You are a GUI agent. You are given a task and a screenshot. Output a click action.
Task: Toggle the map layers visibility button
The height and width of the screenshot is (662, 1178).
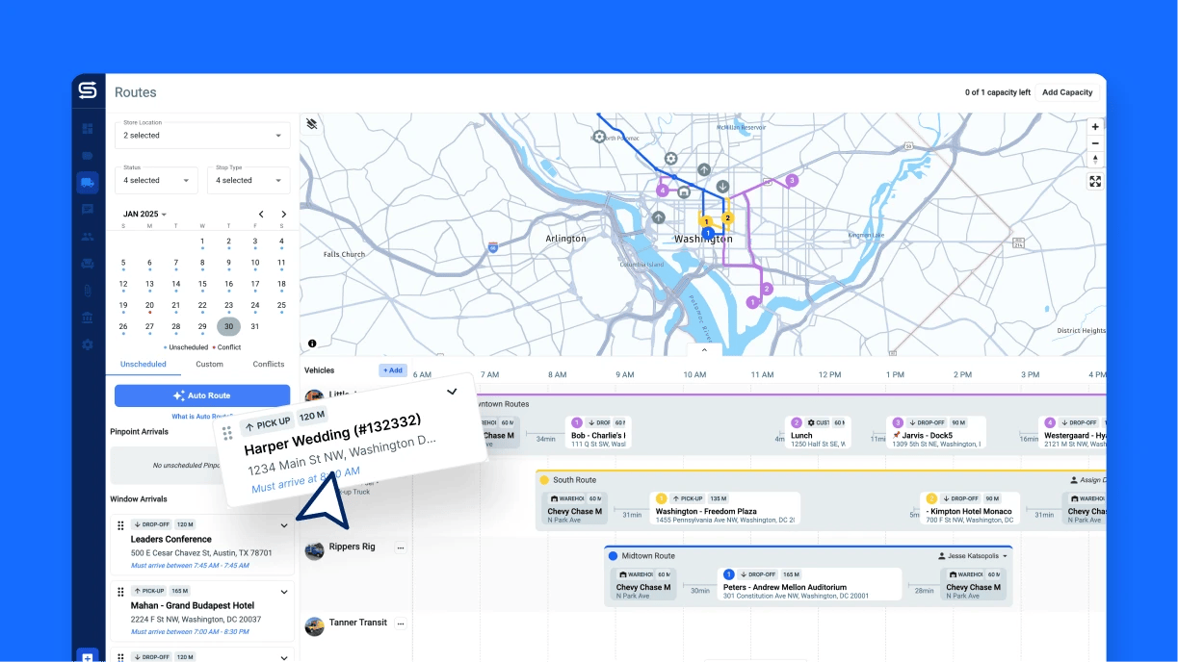coord(312,124)
